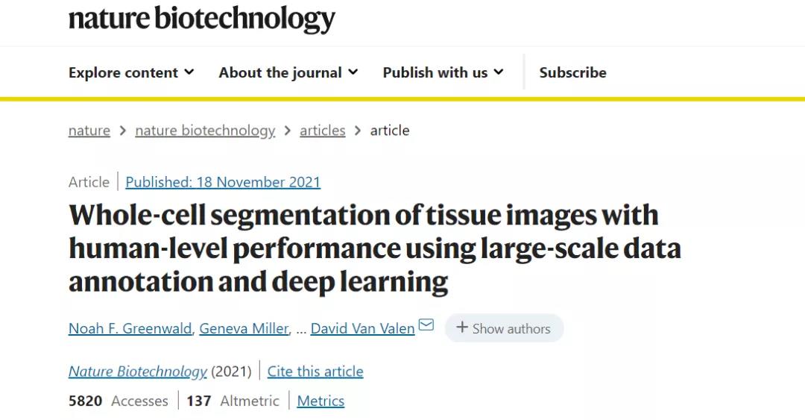The width and height of the screenshot is (805, 420).
Task: Open the articles breadcrumb link
Action: [323, 131]
